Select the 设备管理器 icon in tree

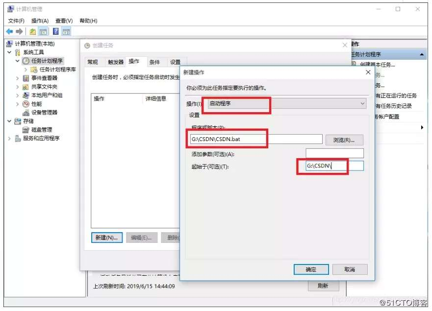point(26,113)
